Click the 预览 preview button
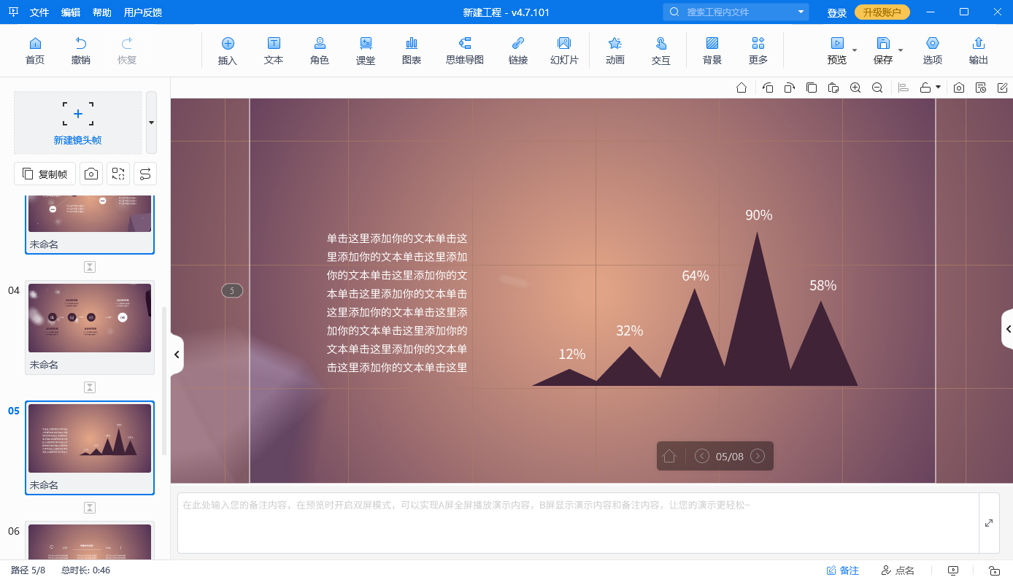Viewport: 1013px width, 577px height. (x=837, y=50)
